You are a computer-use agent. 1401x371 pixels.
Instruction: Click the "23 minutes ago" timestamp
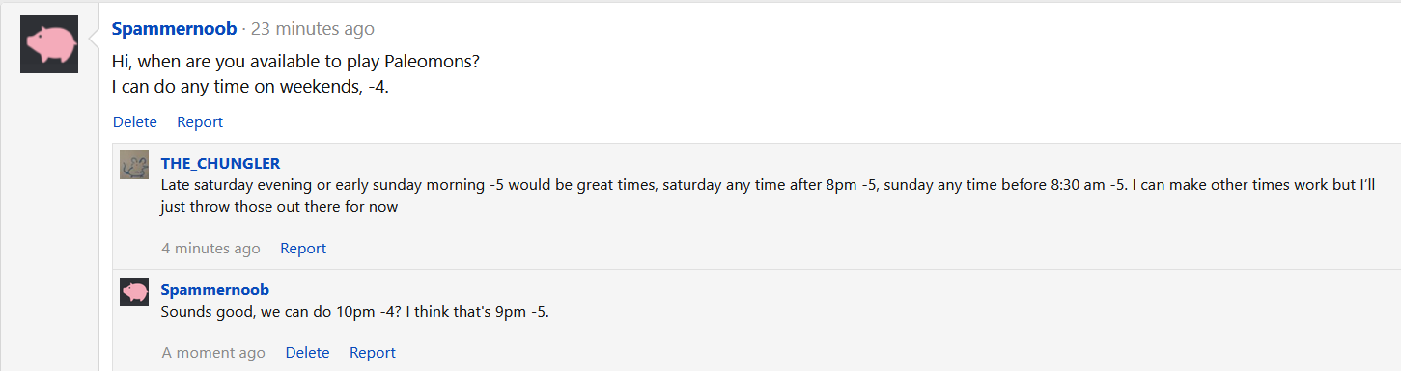(x=312, y=29)
